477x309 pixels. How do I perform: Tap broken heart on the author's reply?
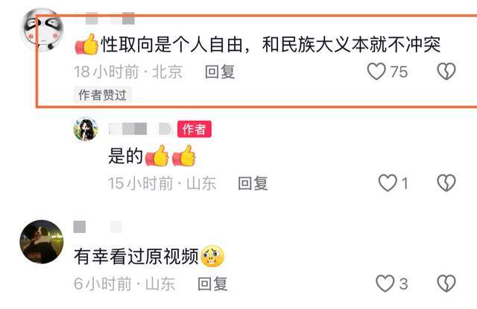pos(446,183)
